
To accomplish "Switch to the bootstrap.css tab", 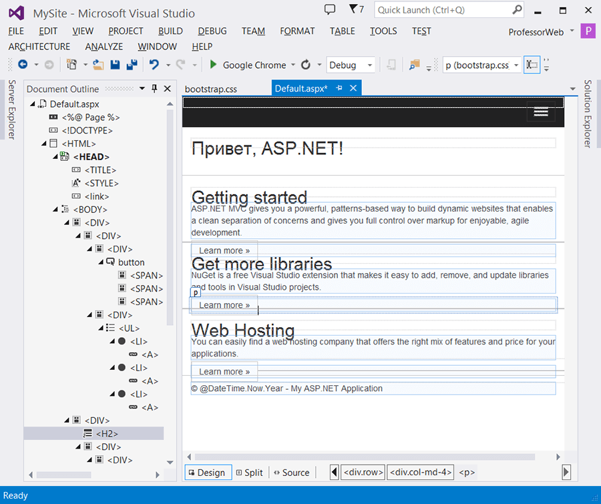I will click(x=211, y=89).
